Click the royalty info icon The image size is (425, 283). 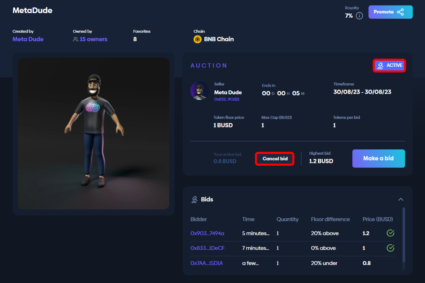click(x=359, y=16)
